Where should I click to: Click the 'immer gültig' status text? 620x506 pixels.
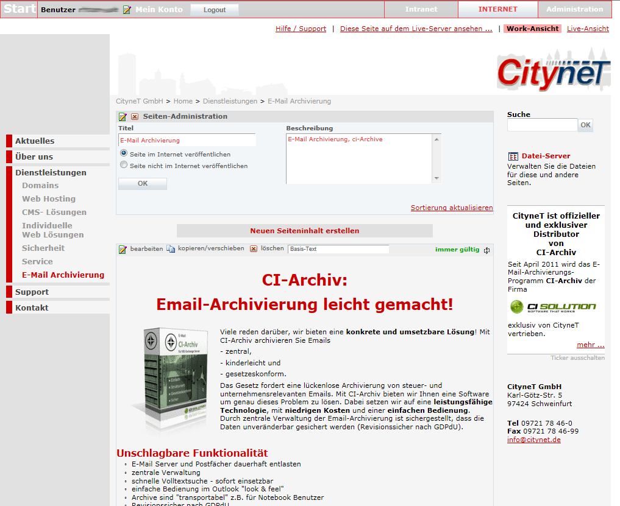click(x=457, y=250)
